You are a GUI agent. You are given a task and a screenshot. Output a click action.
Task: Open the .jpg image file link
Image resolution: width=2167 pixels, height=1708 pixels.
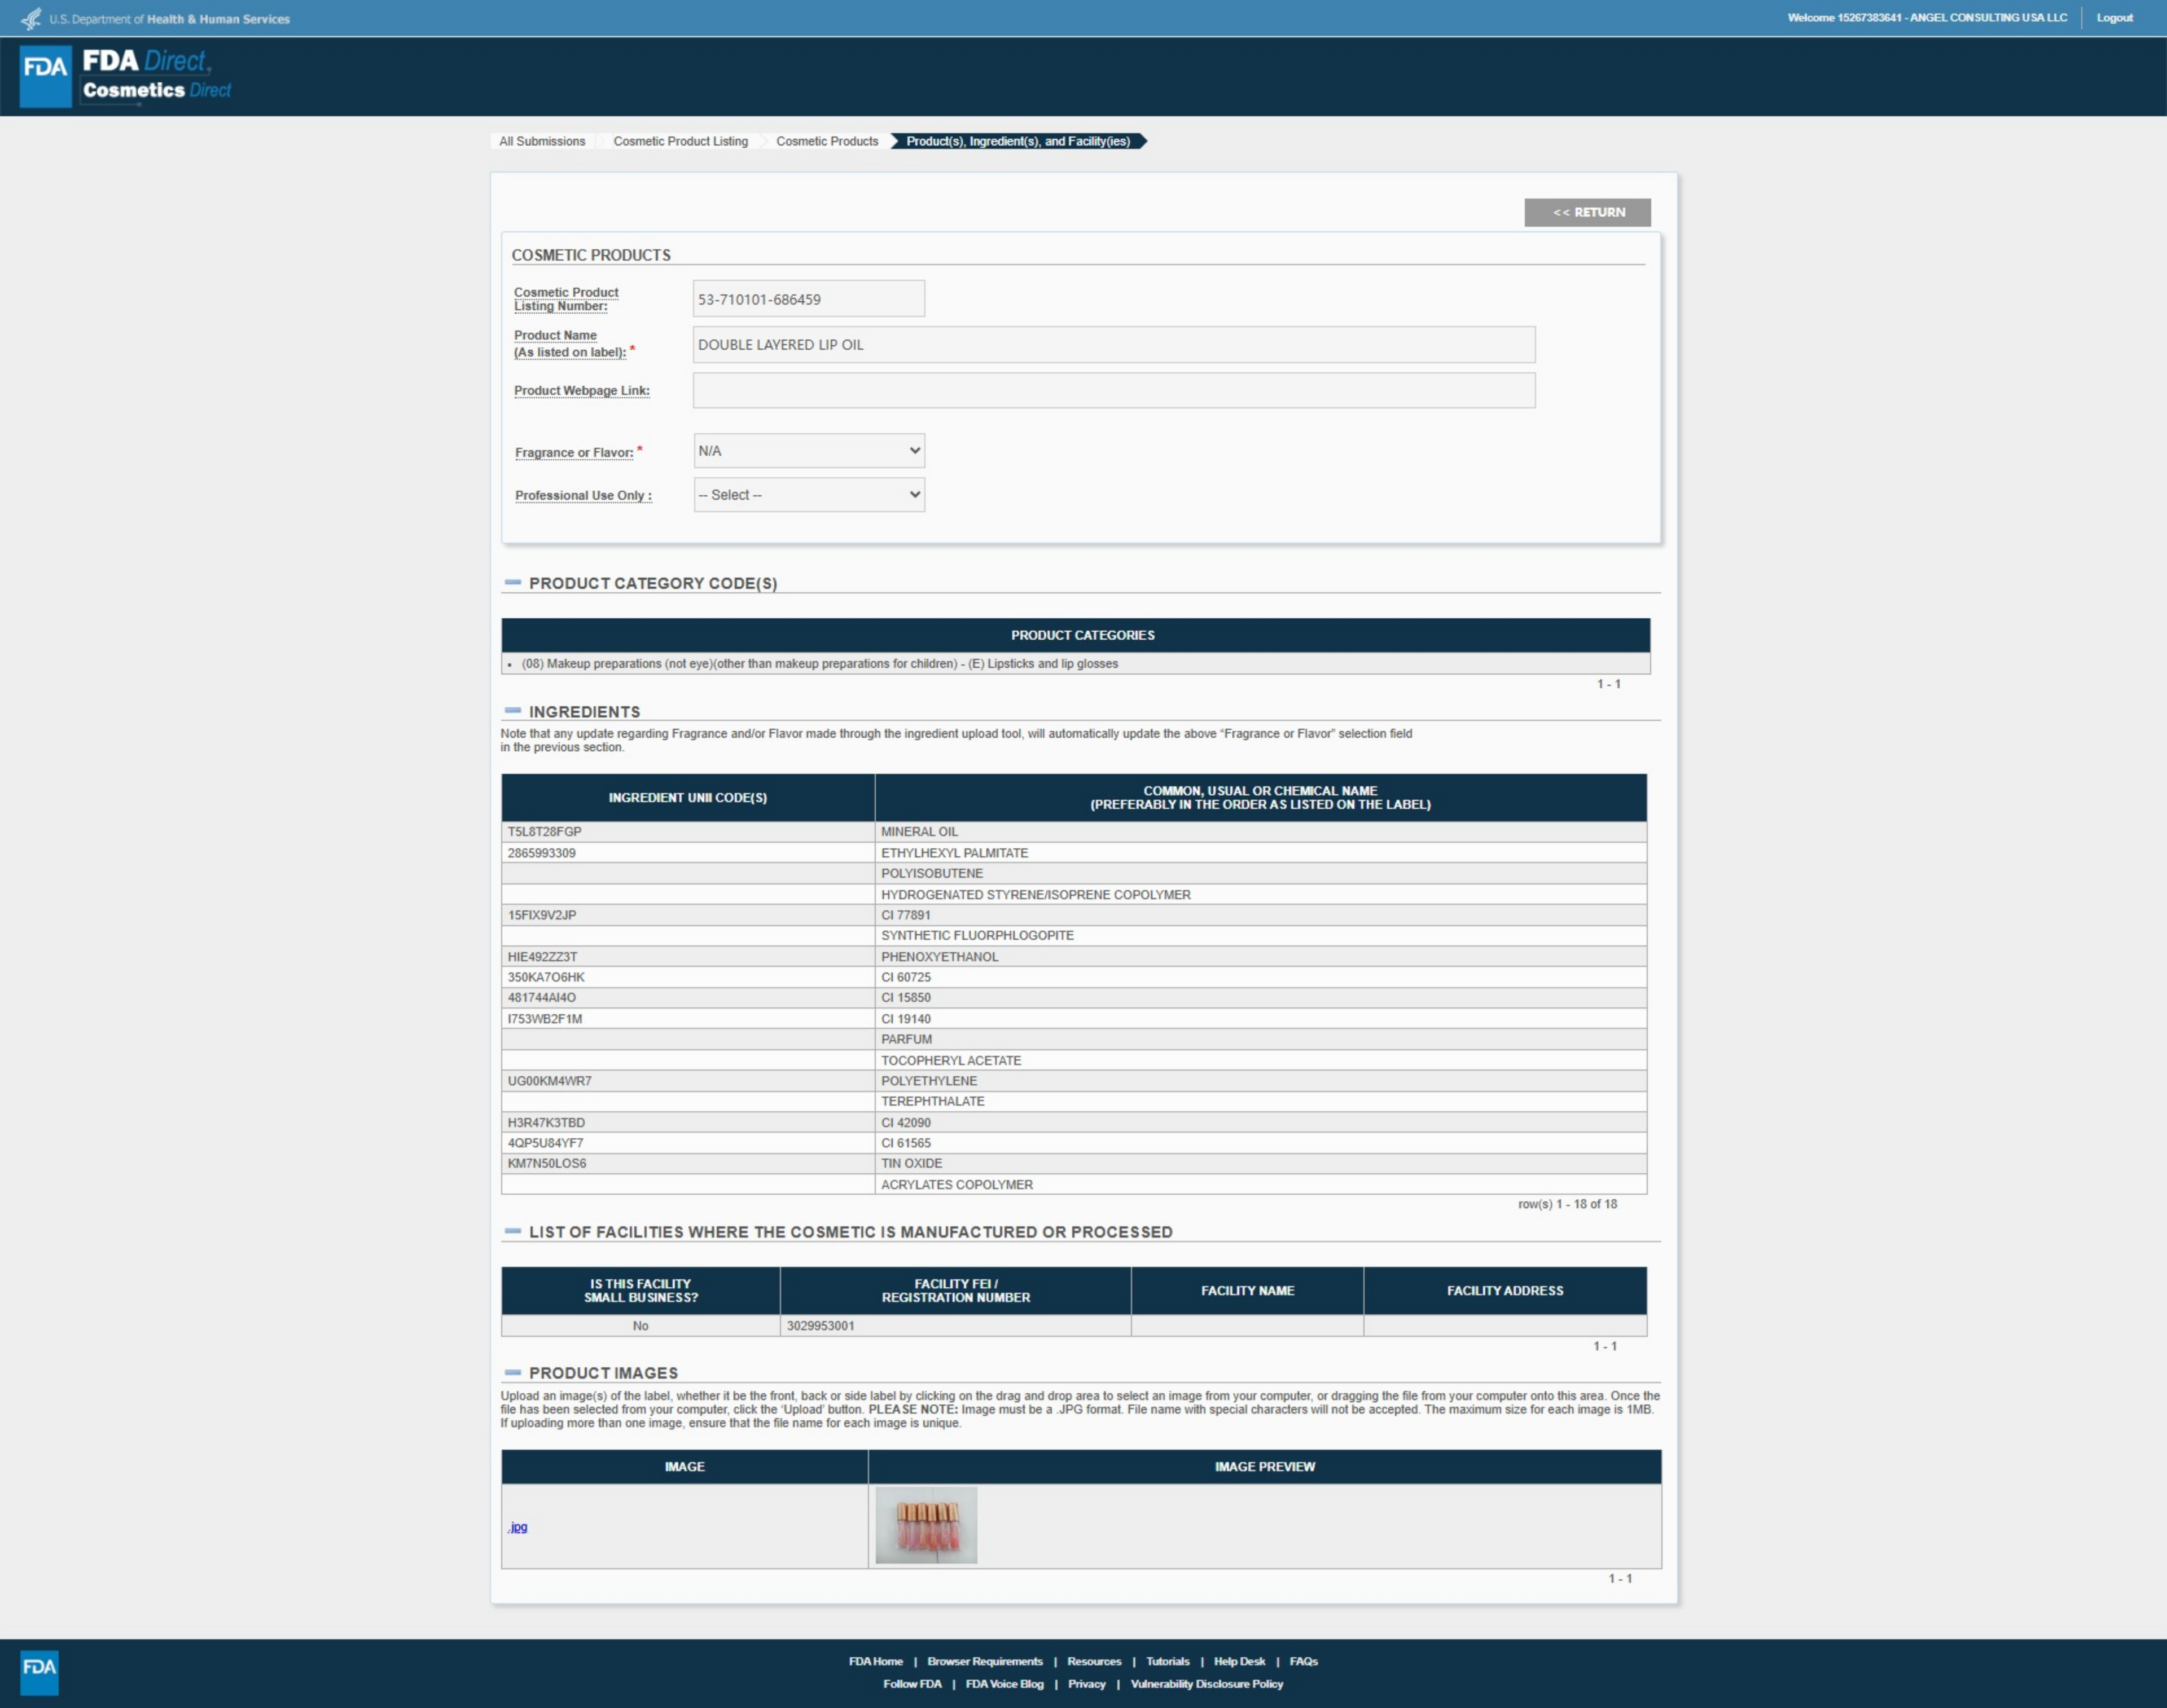click(x=517, y=1526)
